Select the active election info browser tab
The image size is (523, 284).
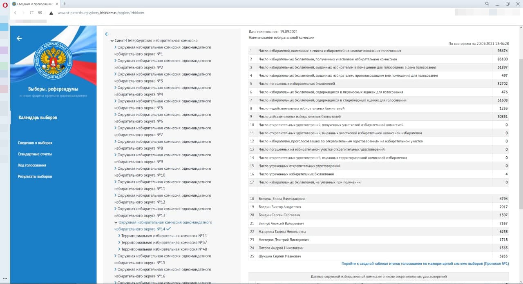pyautogui.click(x=34, y=4)
